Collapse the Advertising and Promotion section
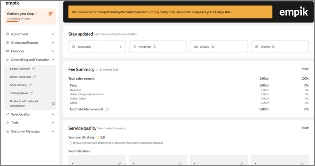Image resolution: width=315 pixels, height=166 pixels. 53,60
